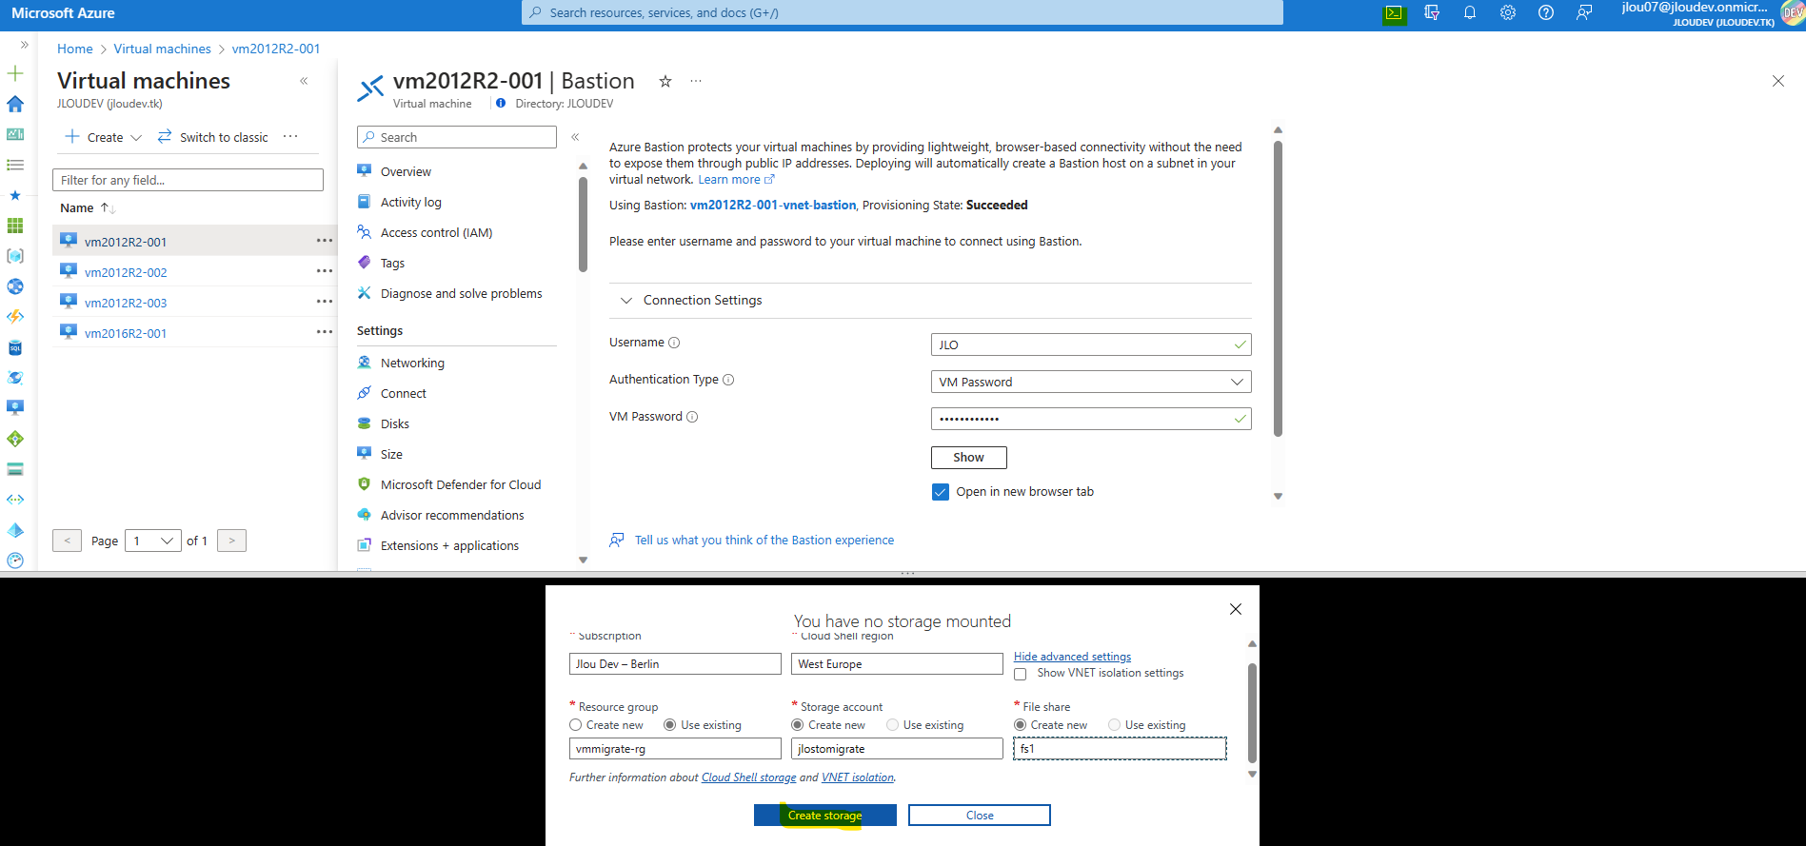
Task: Open Overview in resource menu
Action: tap(406, 172)
